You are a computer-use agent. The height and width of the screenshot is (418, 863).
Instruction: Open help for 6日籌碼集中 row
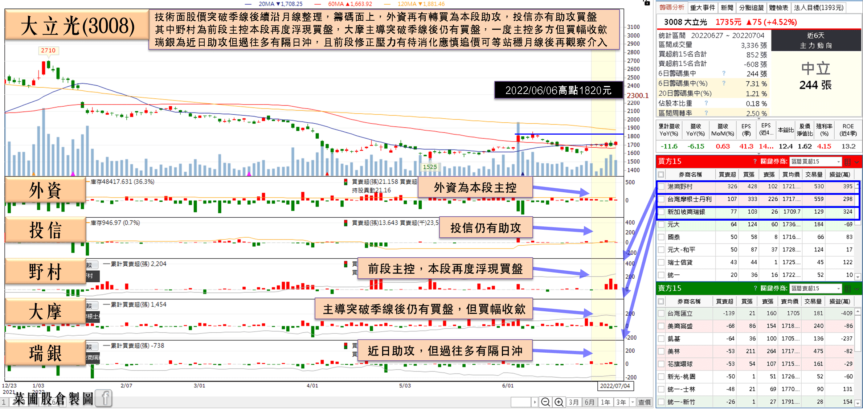click(x=724, y=73)
